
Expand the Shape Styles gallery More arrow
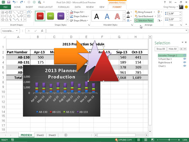68,20
